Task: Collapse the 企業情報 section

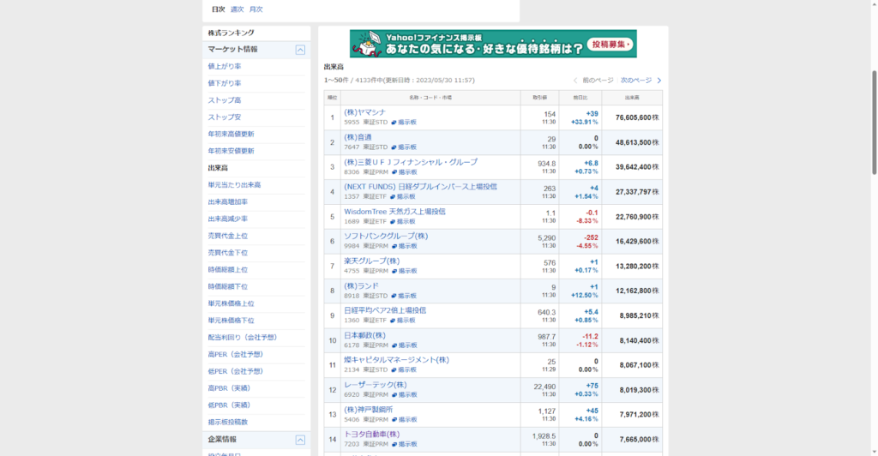Action: coord(300,440)
